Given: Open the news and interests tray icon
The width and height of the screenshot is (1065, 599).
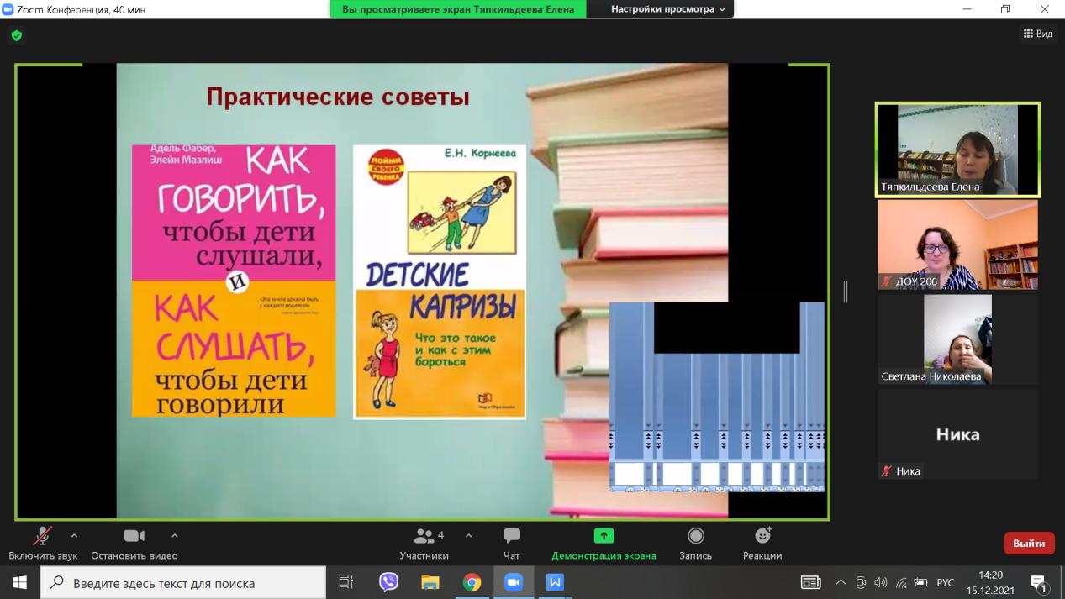Looking at the screenshot, I should point(810,582).
